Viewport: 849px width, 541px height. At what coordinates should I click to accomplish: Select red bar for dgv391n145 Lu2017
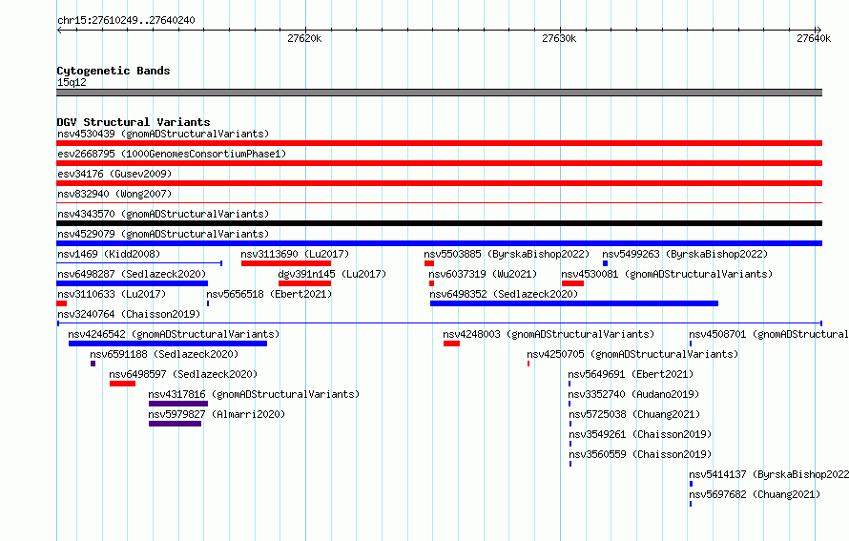click(x=304, y=283)
